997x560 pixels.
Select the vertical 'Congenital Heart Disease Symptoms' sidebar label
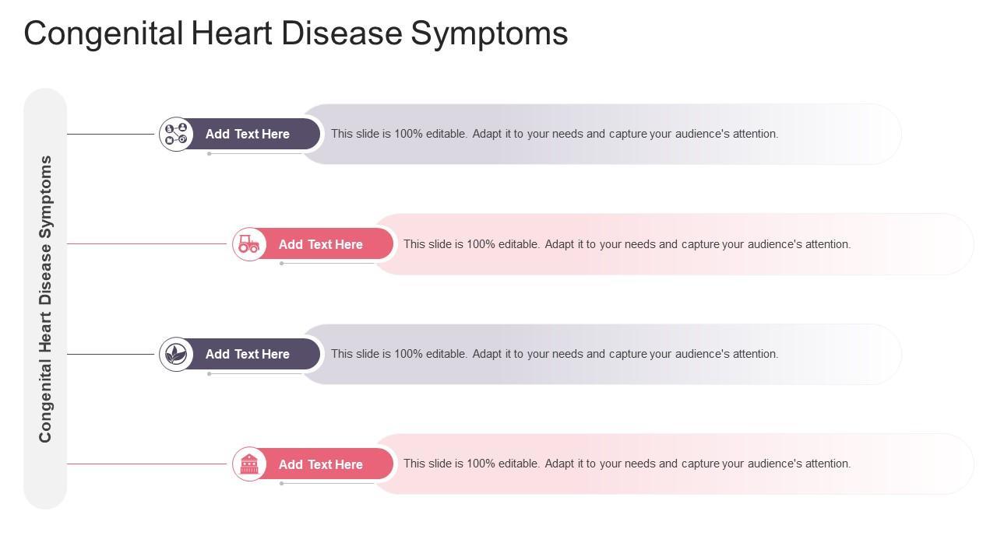click(45, 299)
